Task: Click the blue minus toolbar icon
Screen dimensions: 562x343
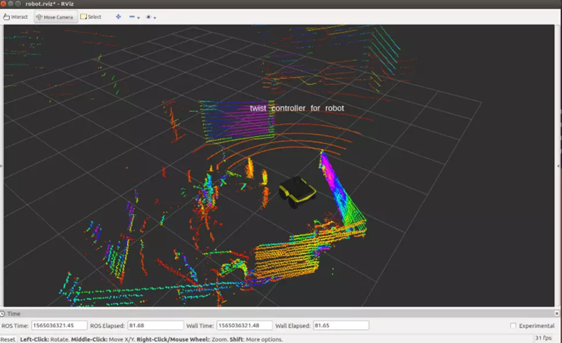Action: click(132, 17)
